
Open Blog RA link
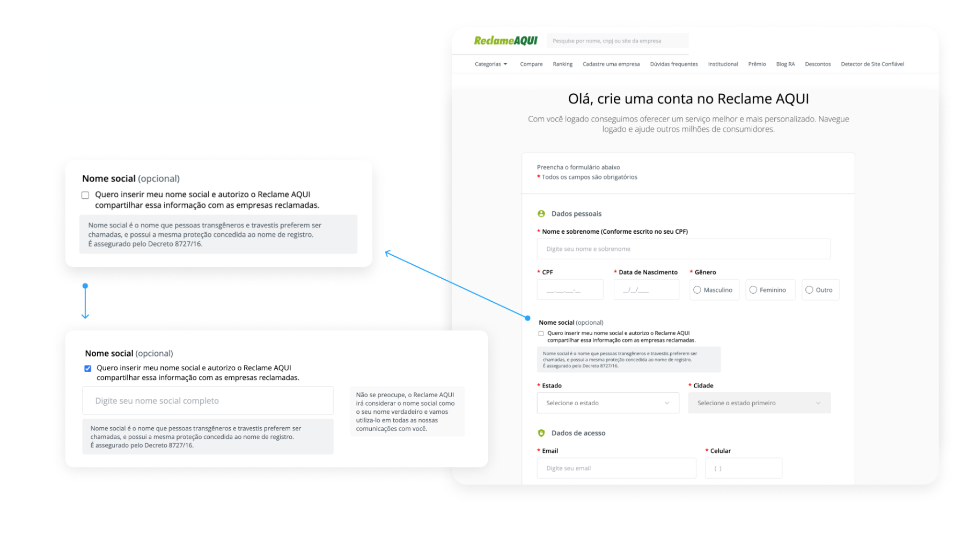click(786, 64)
